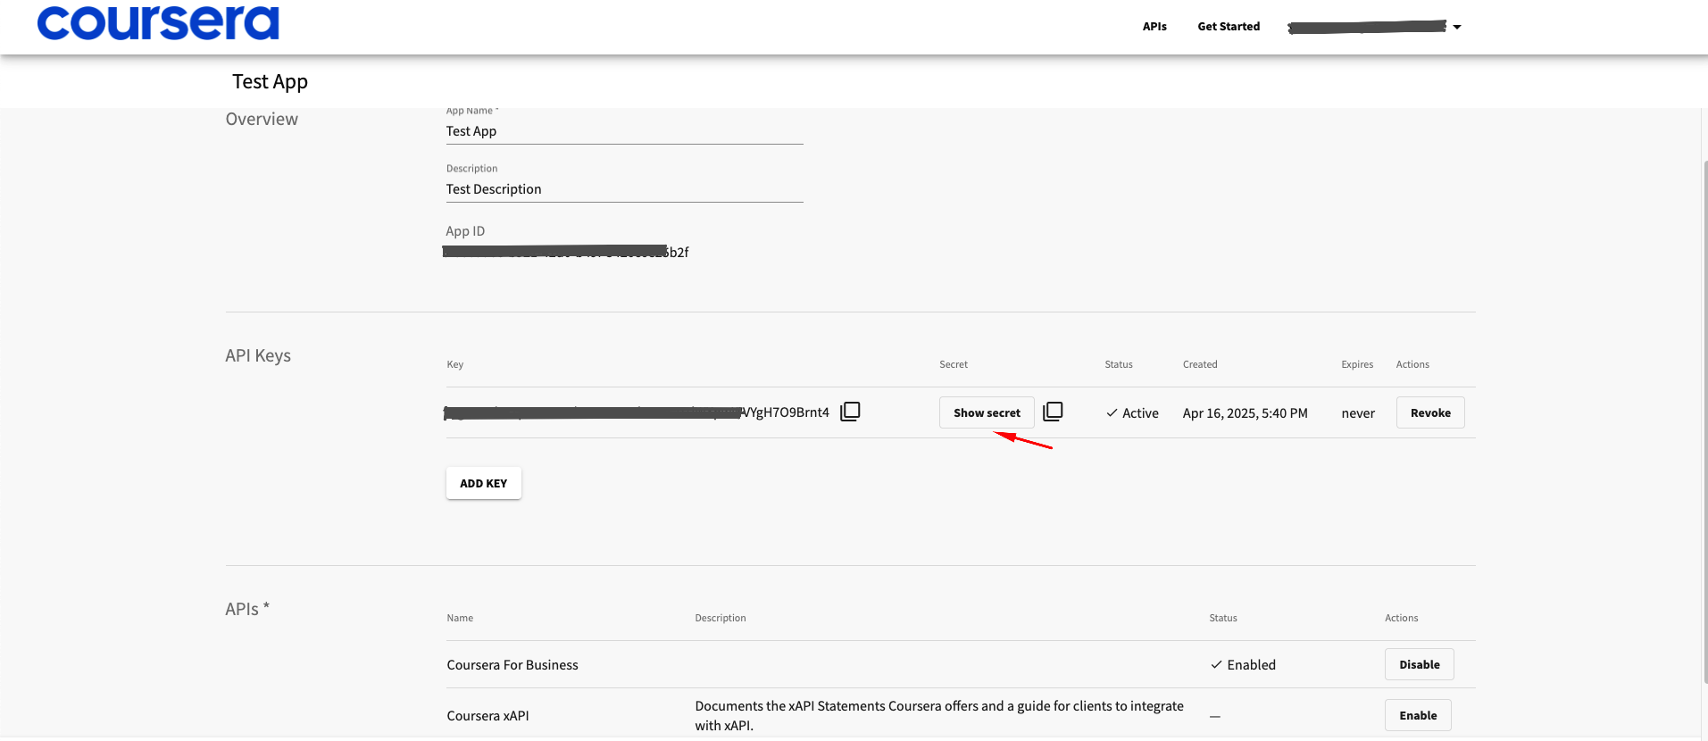This screenshot has width=1708, height=741.
Task: Click the APIs section heading
Action: pos(247,609)
